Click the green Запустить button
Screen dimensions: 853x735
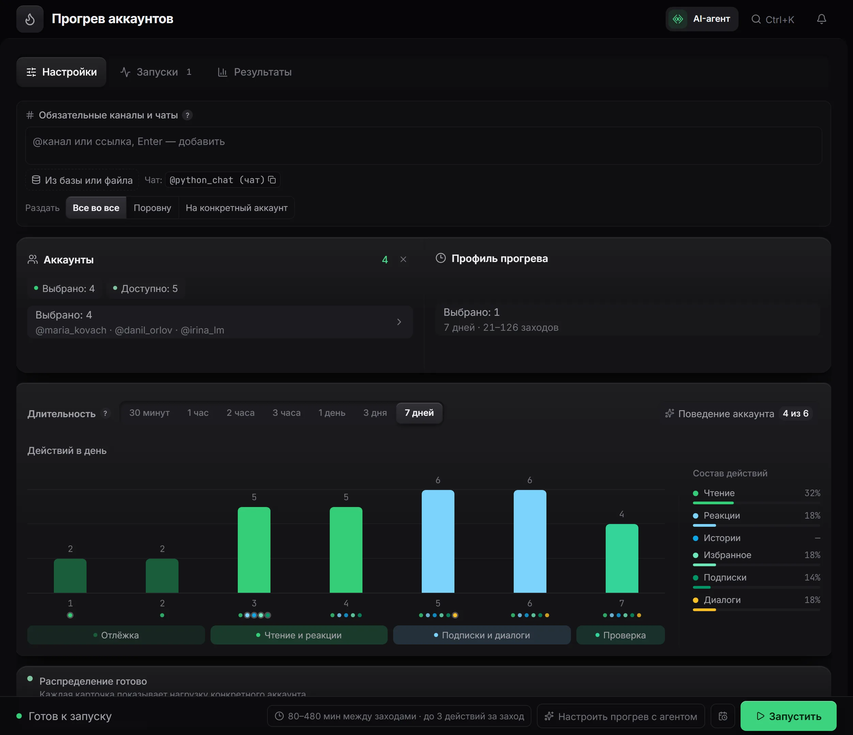(x=788, y=716)
